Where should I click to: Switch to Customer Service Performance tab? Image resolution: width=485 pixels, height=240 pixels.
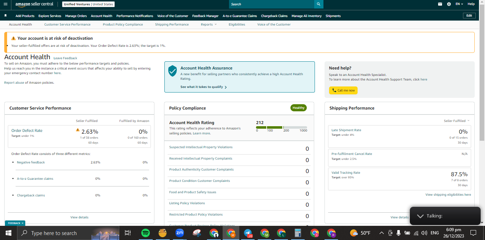pyautogui.click(x=67, y=24)
